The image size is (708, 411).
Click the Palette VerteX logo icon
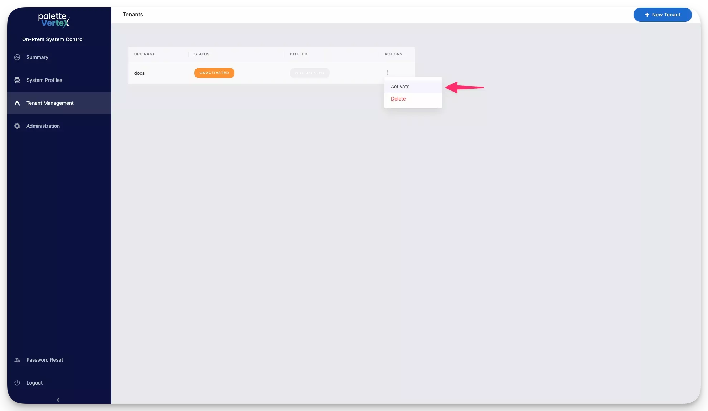point(53,20)
